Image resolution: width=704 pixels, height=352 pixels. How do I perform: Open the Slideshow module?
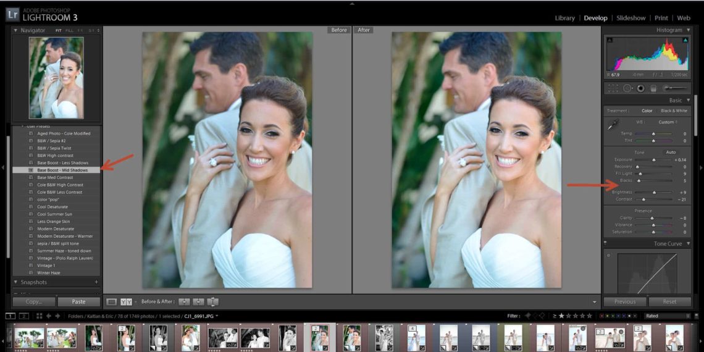pos(631,18)
